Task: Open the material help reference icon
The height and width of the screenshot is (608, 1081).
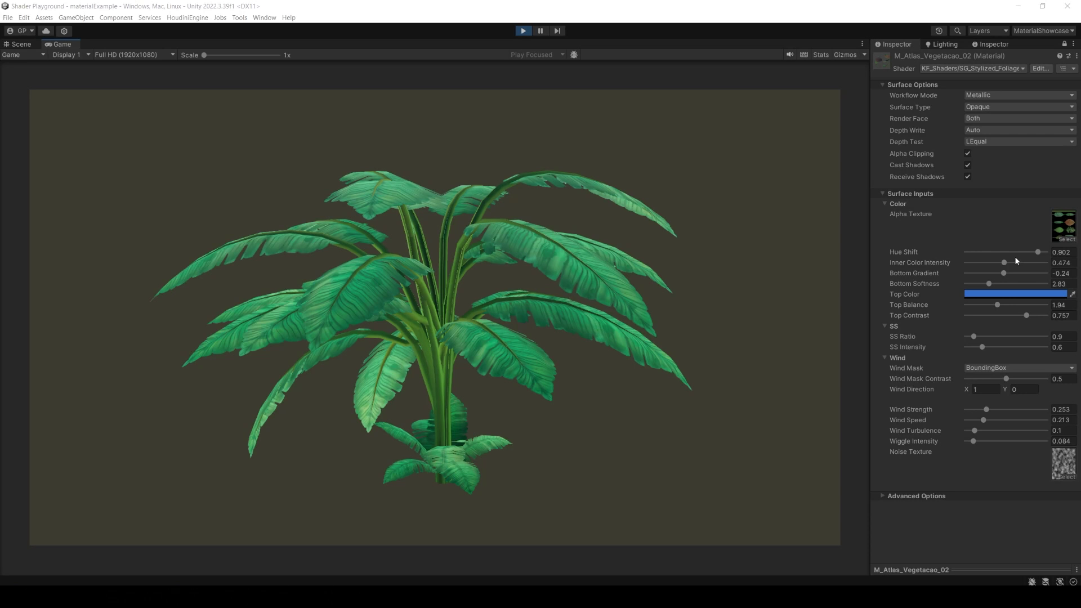Action: coord(1060,56)
